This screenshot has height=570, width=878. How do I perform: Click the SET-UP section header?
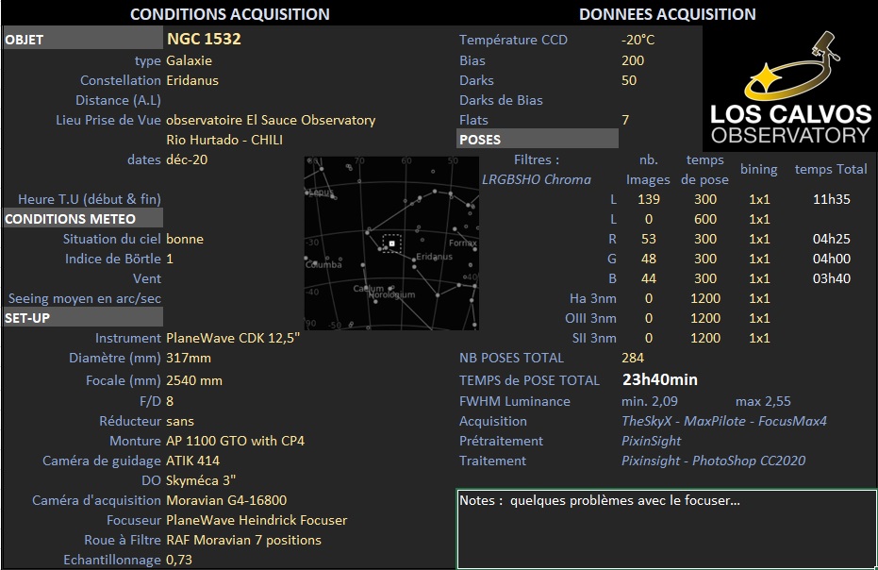(83, 318)
